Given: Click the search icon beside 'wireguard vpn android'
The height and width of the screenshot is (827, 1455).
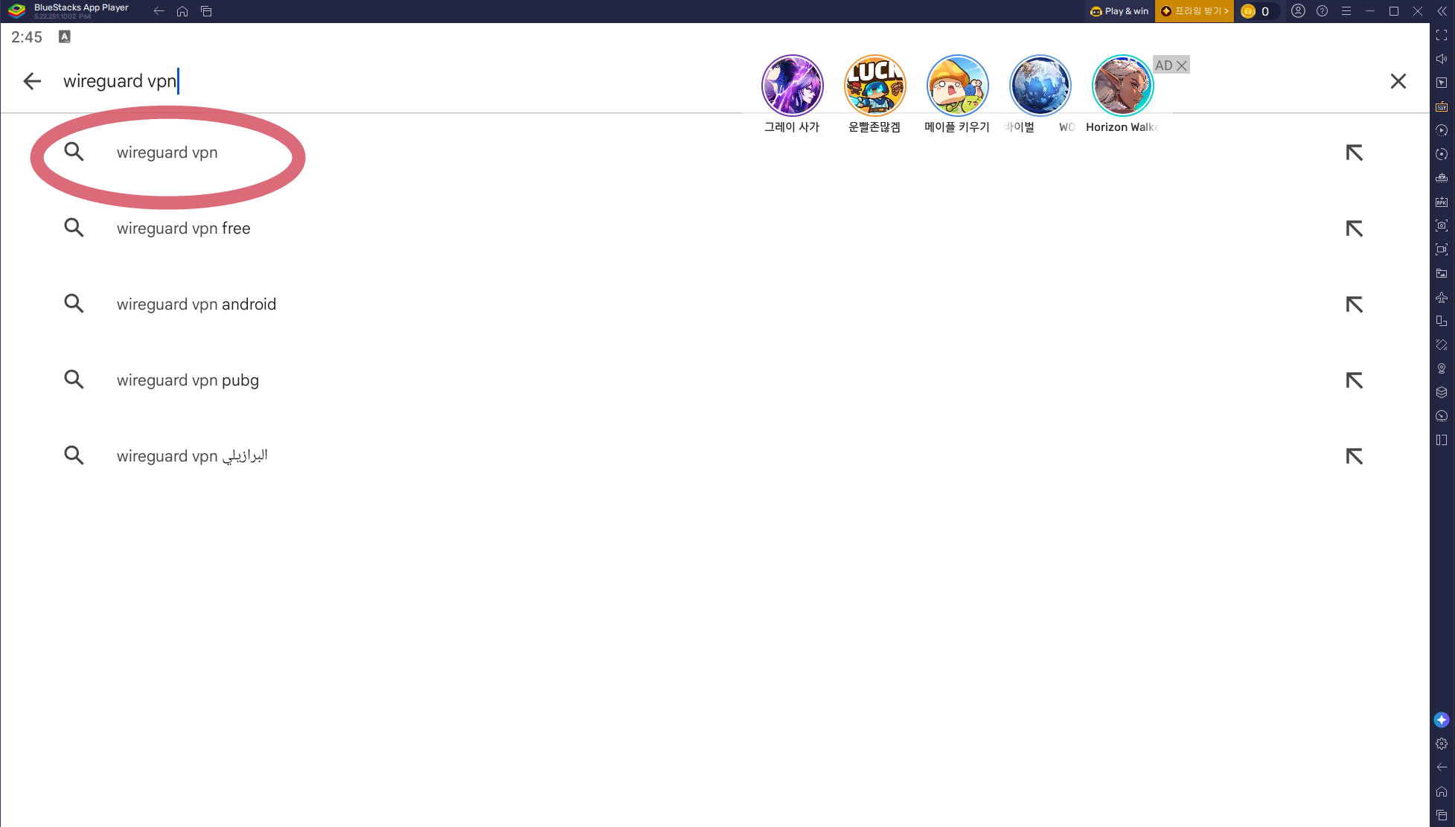Looking at the screenshot, I should (x=74, y=304).
